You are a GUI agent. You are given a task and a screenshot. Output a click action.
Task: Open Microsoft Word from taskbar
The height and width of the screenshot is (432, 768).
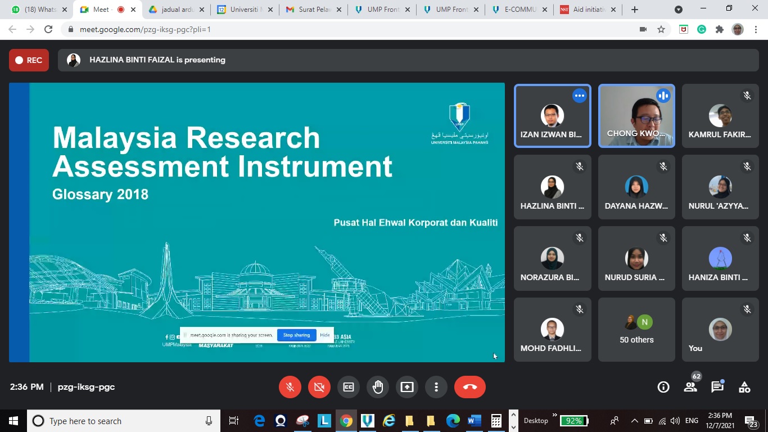tap(475, 421)
